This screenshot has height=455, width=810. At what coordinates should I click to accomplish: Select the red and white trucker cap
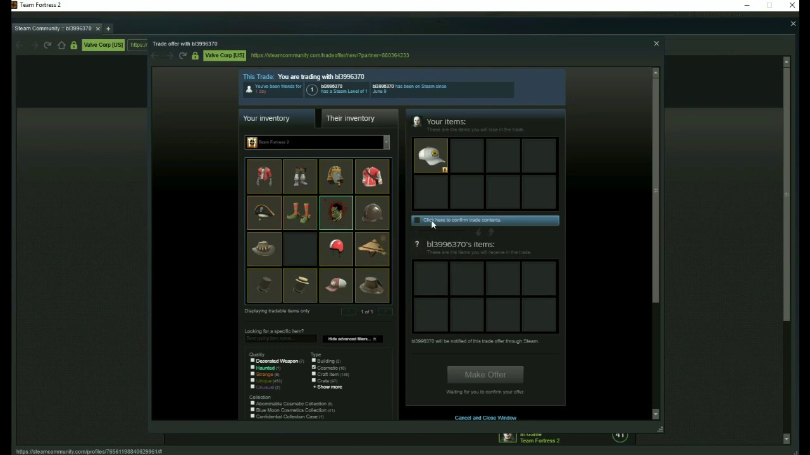[x=336, y=285]
